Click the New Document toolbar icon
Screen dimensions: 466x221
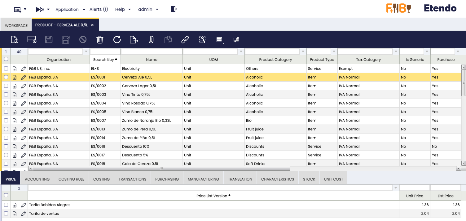pos(15,40)
